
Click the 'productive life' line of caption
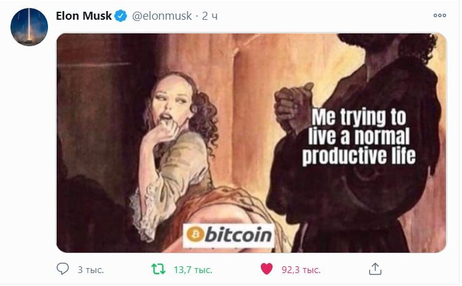tap(359, 156)
